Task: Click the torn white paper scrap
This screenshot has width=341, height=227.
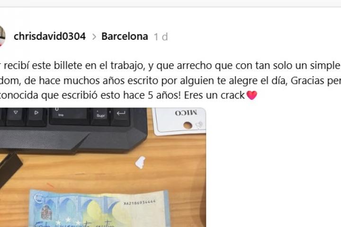Action: coord(140,163)
